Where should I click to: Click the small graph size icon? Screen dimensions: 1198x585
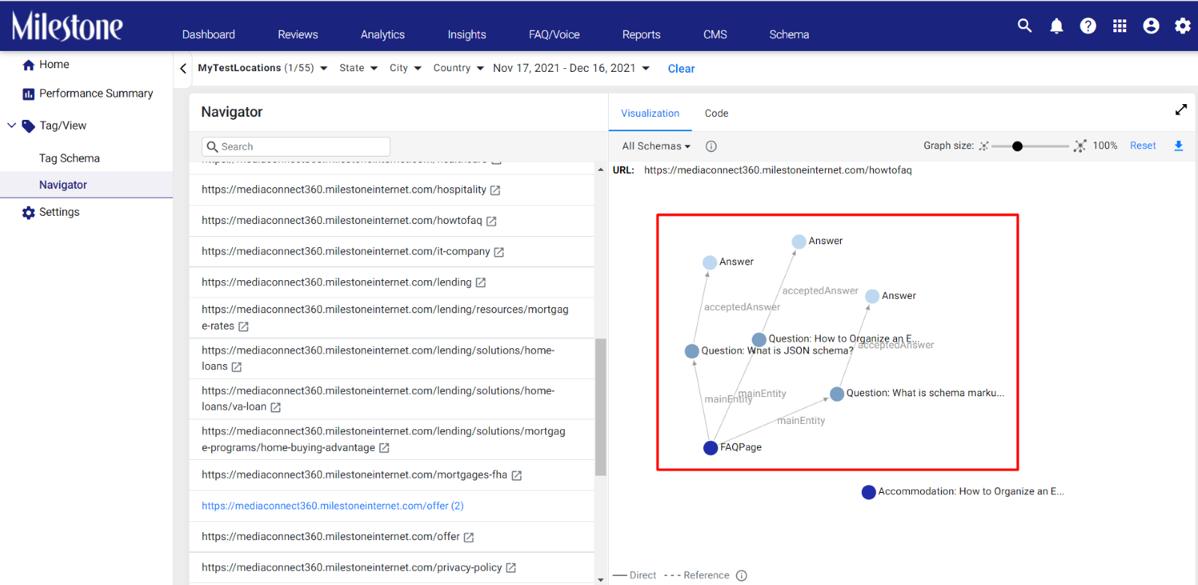coord(984,146)
